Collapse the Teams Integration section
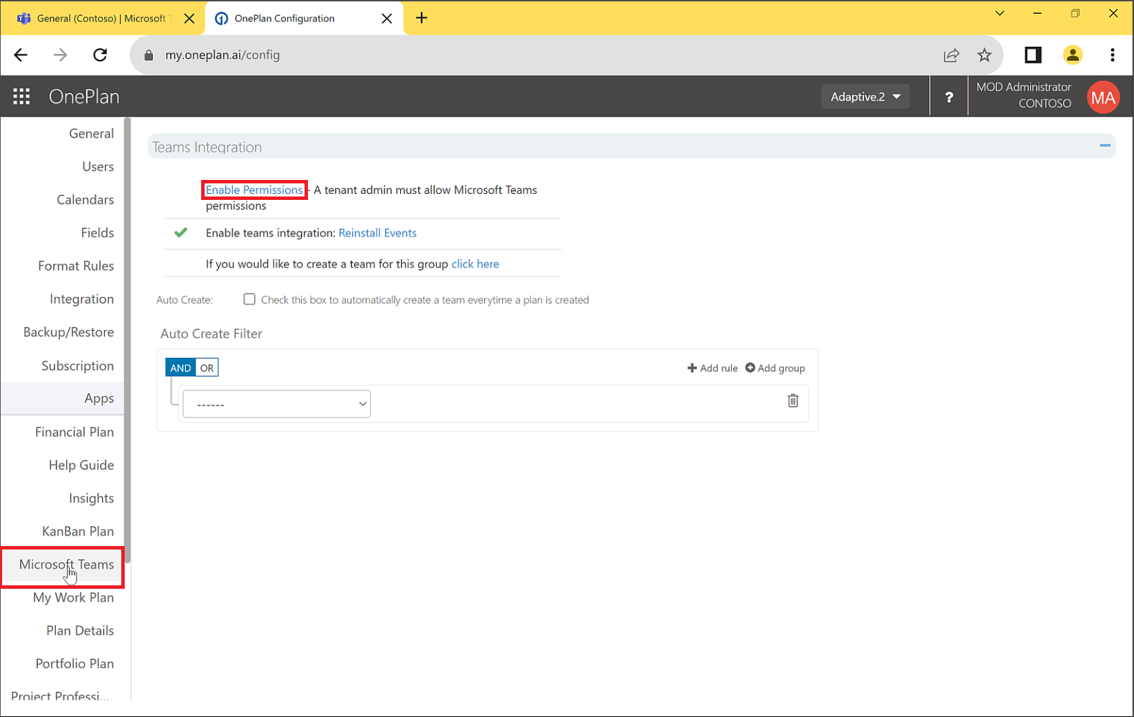Viewport: 1134px width, 717px height. (1105, 146)
